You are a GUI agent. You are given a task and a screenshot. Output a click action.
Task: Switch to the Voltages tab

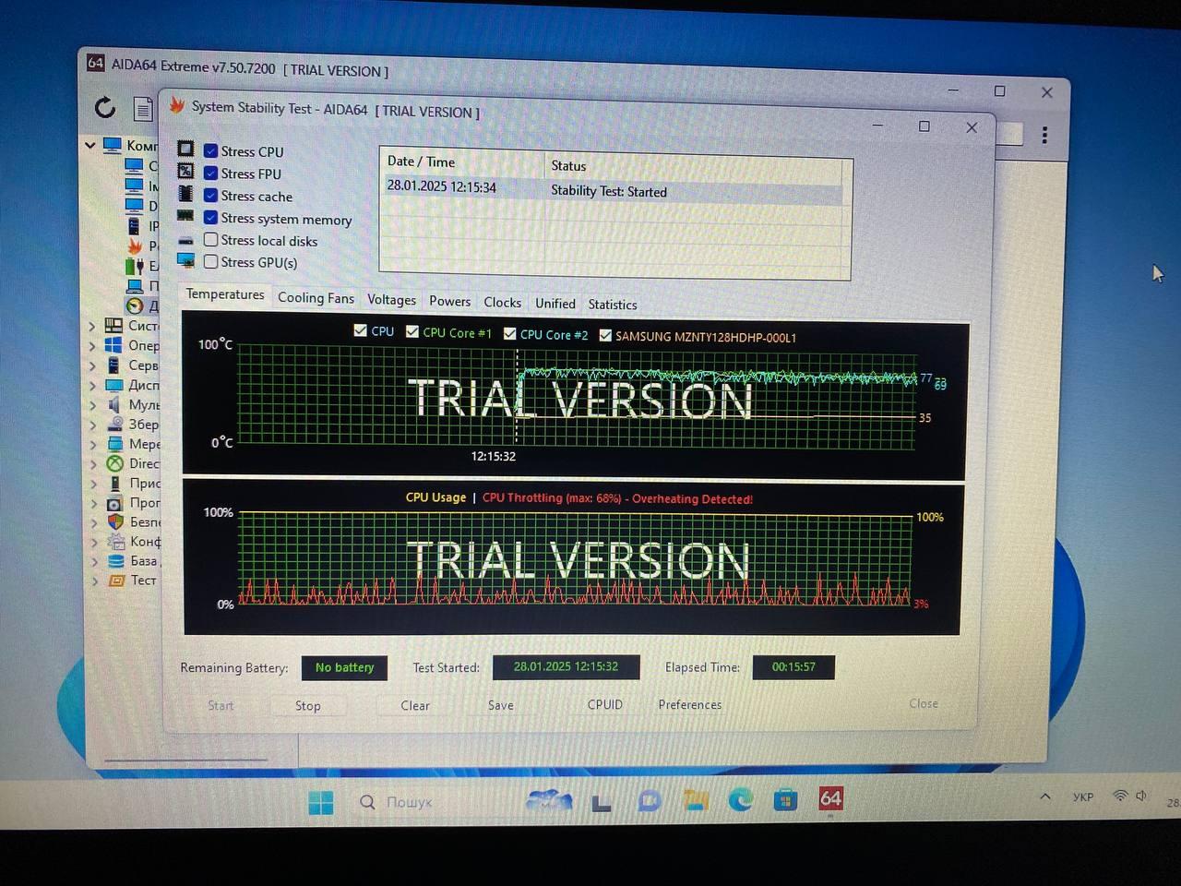point(391,299)
